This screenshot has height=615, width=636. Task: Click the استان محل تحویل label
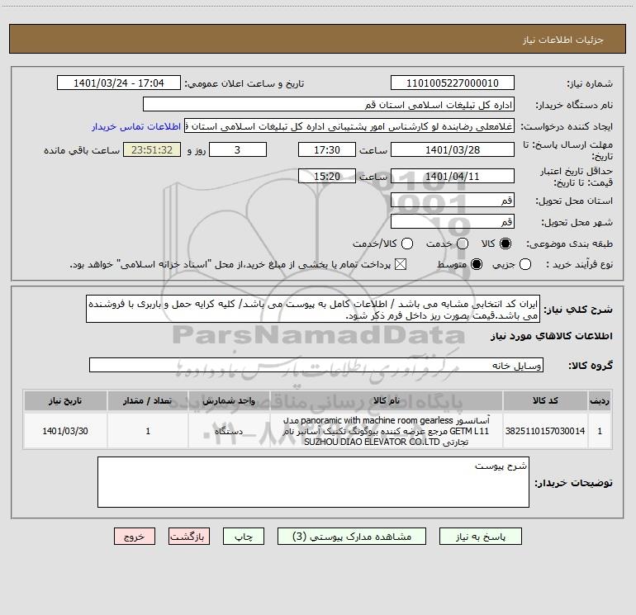574,201
